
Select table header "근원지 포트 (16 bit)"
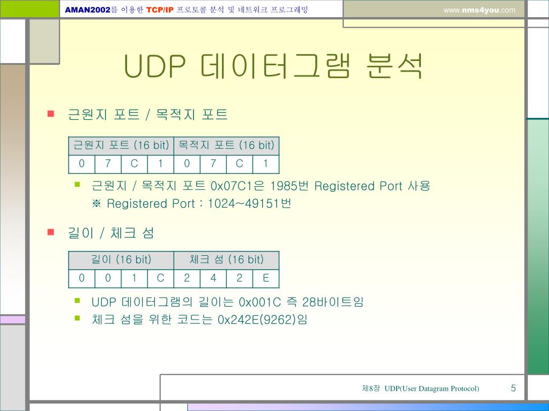(121, 145)
